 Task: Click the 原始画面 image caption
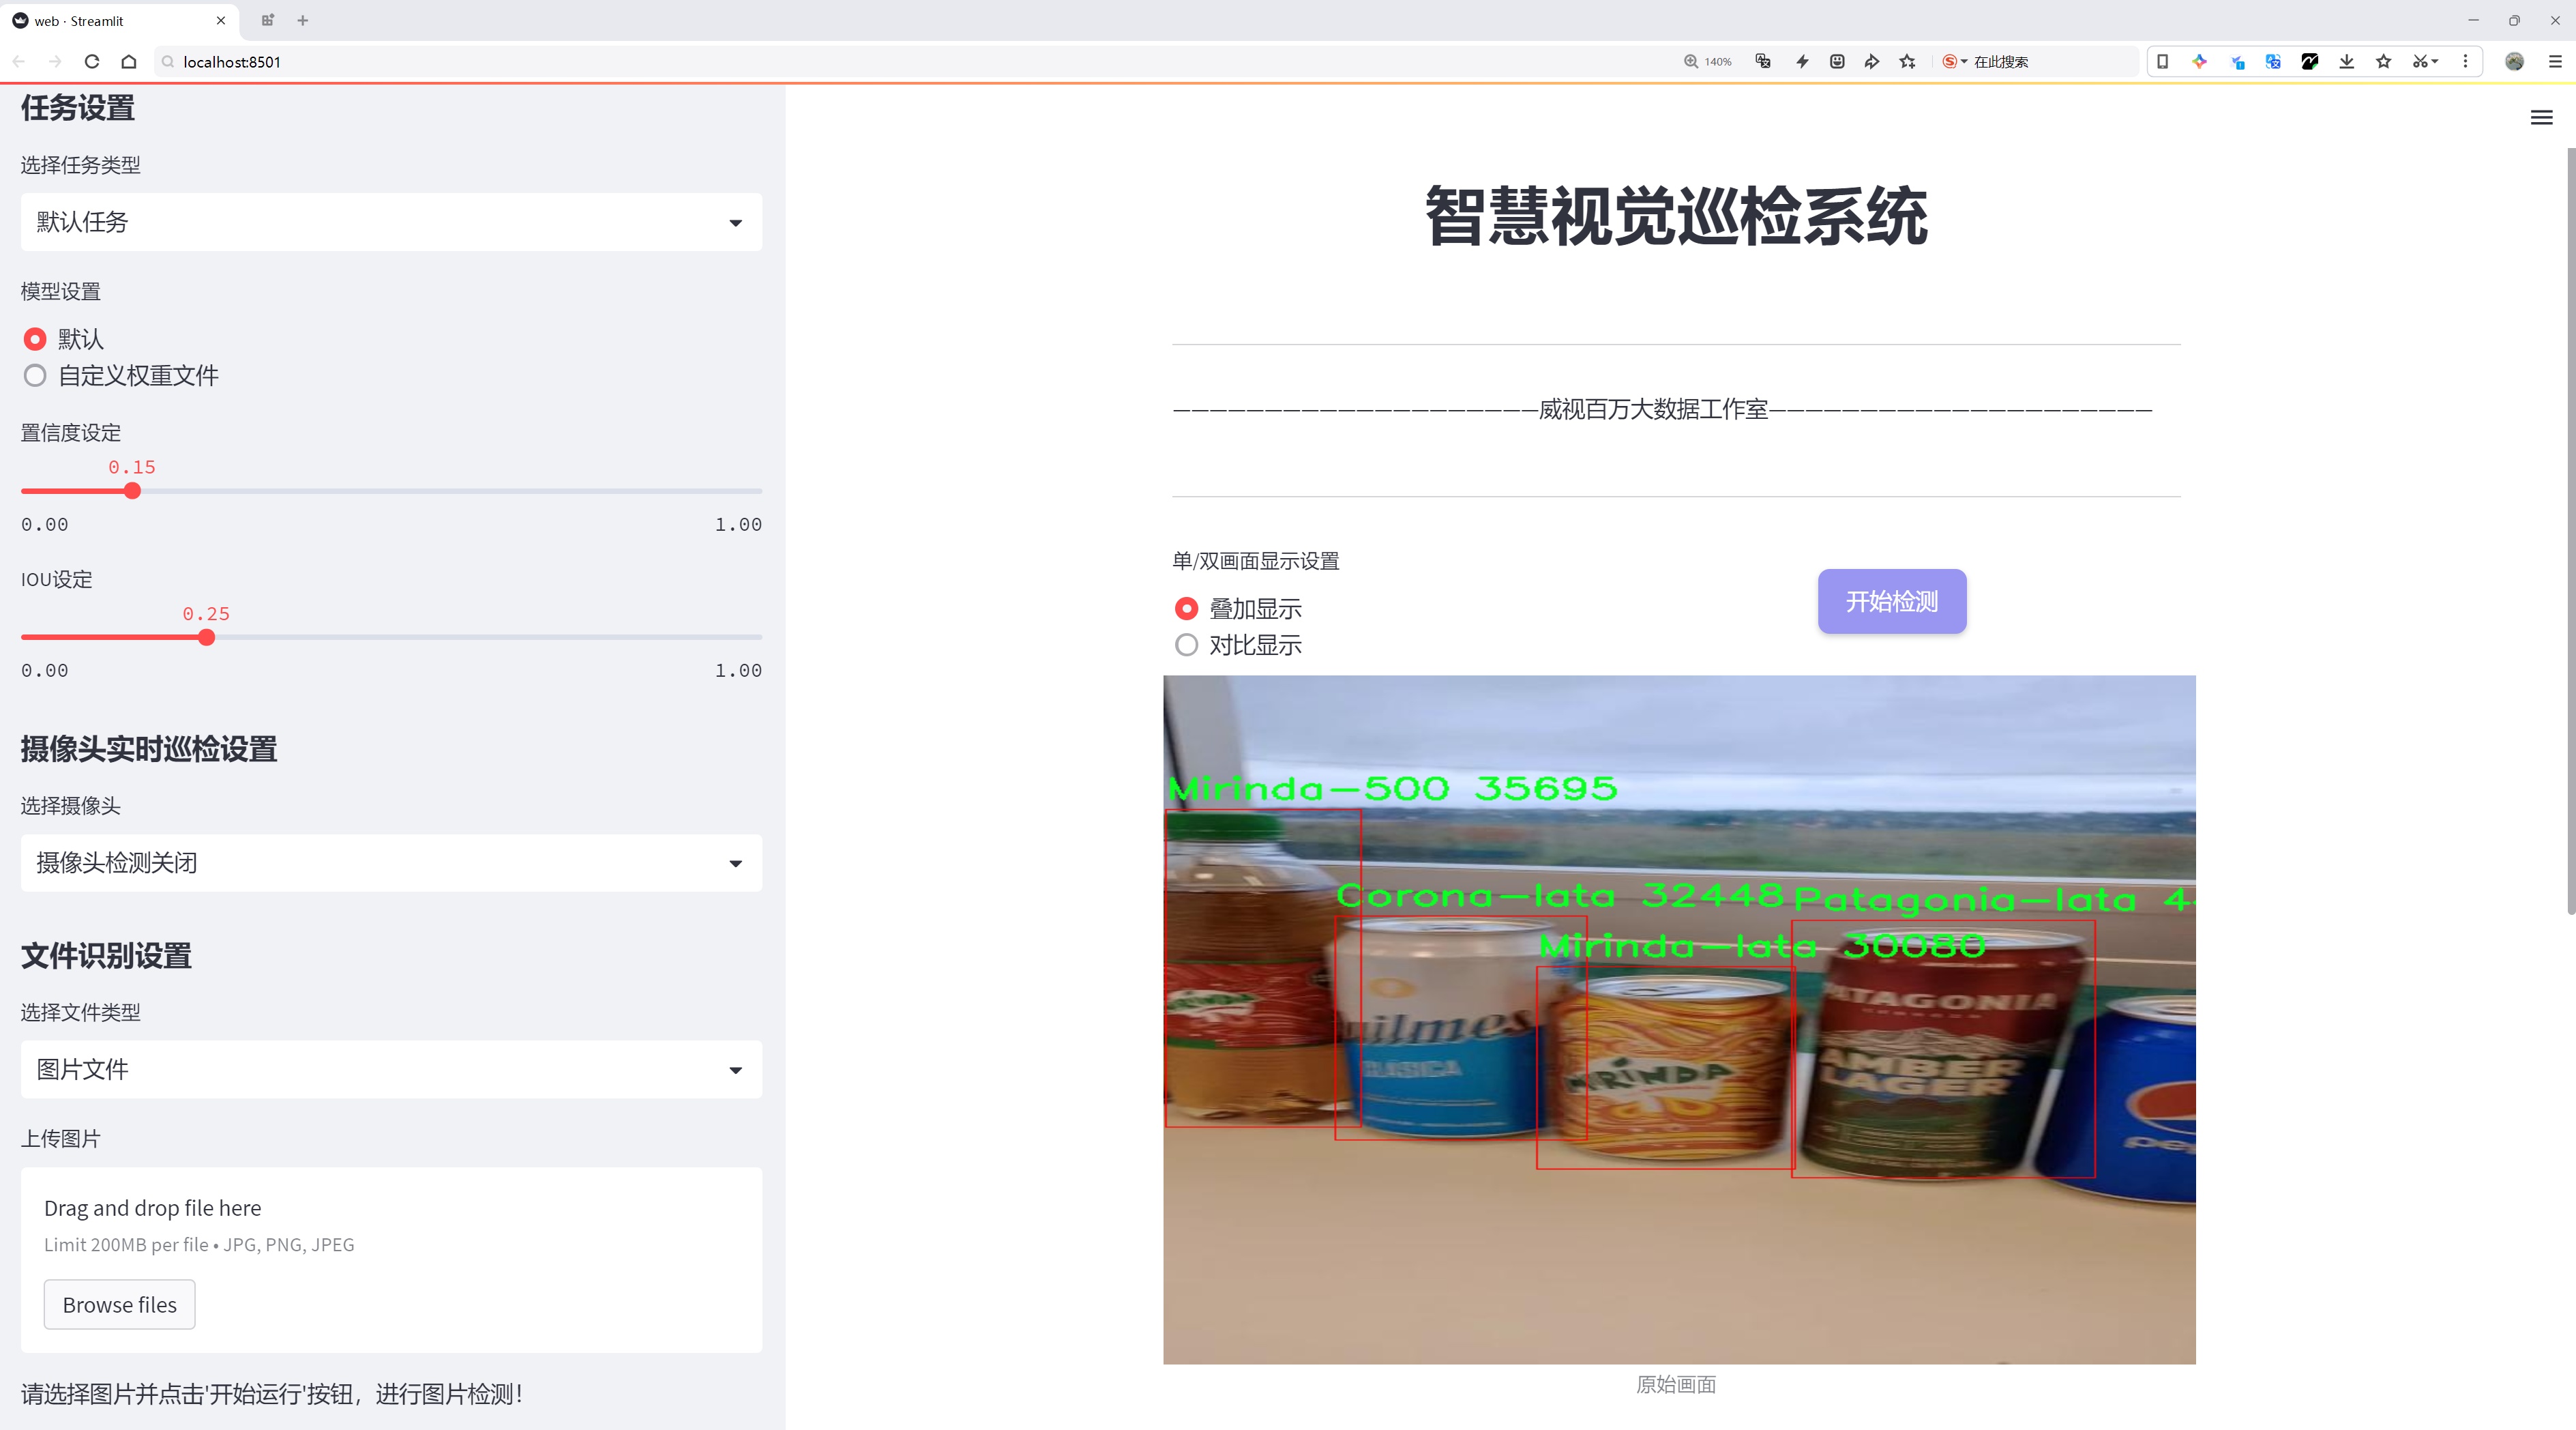(x=1676, y=1385)
